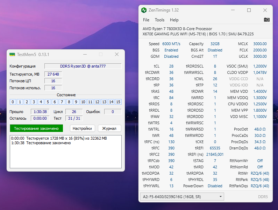This screenshot has width=278, height=210.
Task: Open the Help menu in ZenTimings
Action: [174, 20]
